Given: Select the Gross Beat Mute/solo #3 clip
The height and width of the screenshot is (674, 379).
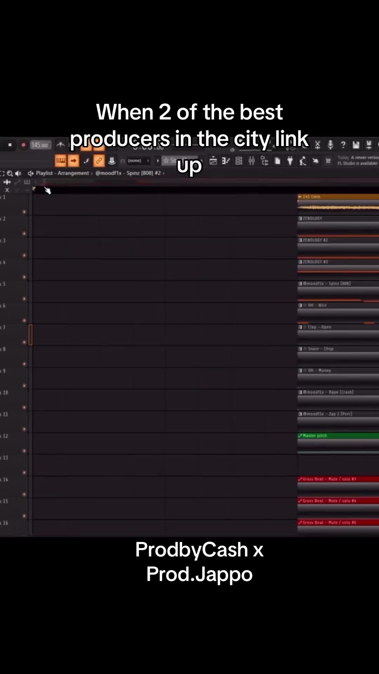Looking at the screenshot, I should tap(338, 479).
